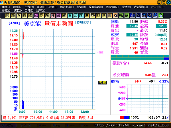Click the Home toolbar icon
Viewport: 171px width, 128px height.
(x=155, y=15)
